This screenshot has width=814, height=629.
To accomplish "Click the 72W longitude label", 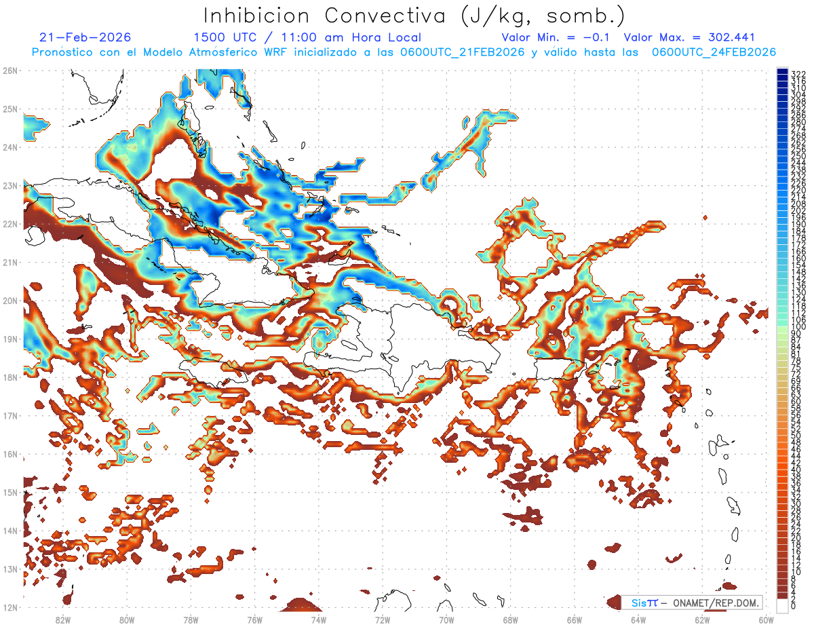I will click(383, 619).
